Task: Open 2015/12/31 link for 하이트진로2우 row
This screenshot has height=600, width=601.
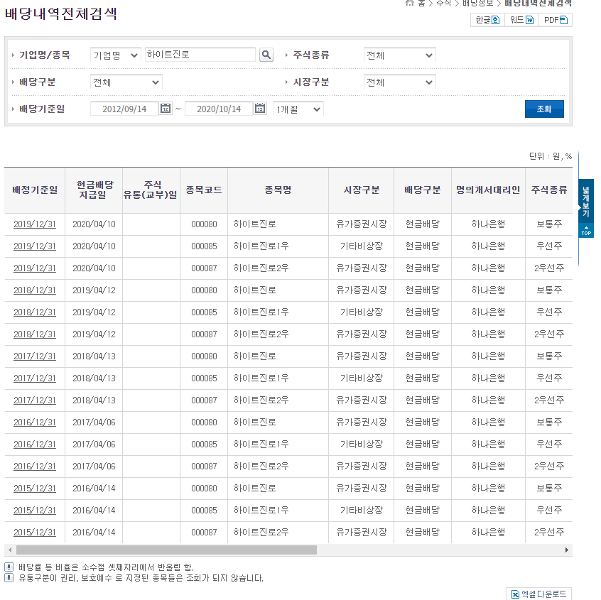Action: pos(35,533)
